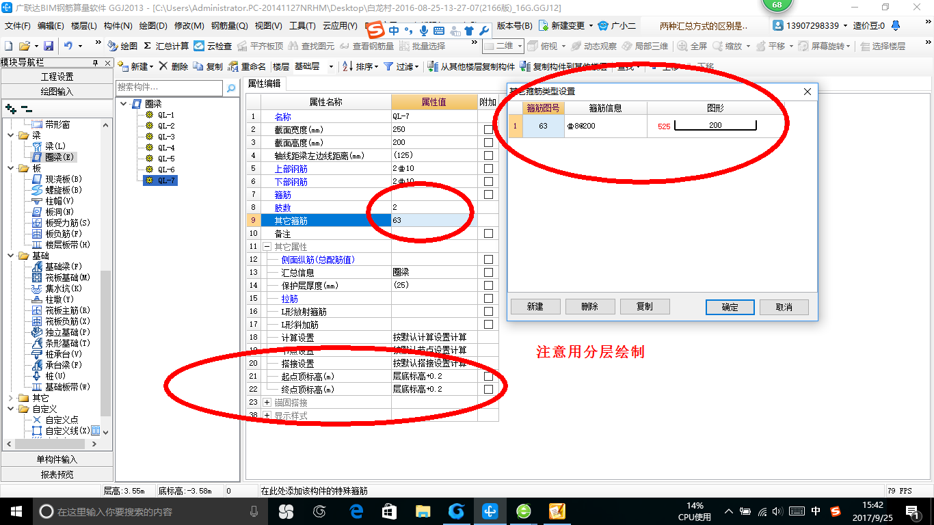Select 自定义点 in module tree
This screenshot has width=934, height=525.
(x=55, y=420)
